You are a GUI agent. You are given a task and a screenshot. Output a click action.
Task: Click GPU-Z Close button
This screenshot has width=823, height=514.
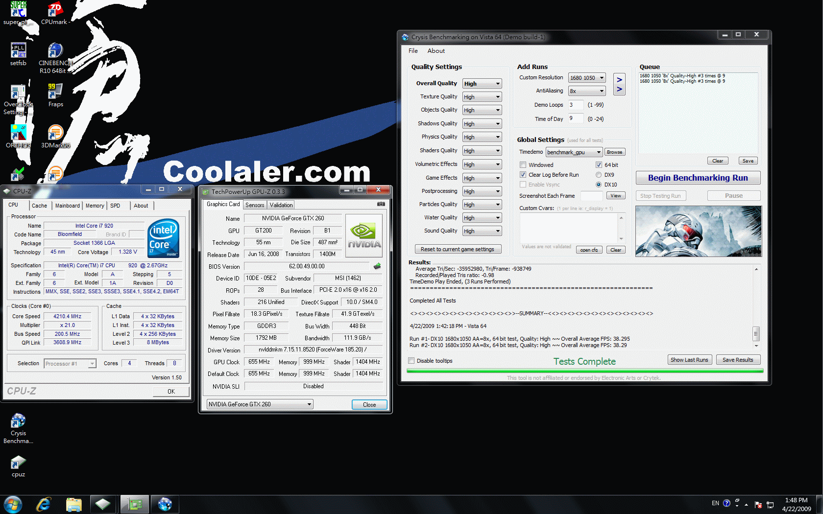369,404
